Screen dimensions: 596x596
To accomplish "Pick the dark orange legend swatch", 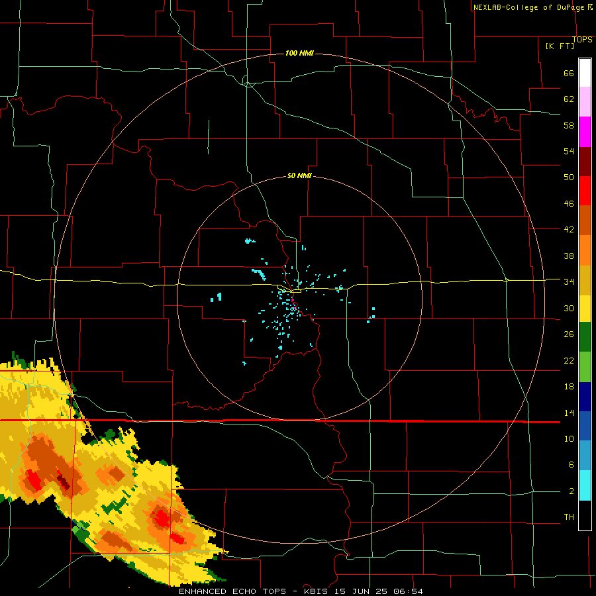I will [x=585, y=221].
